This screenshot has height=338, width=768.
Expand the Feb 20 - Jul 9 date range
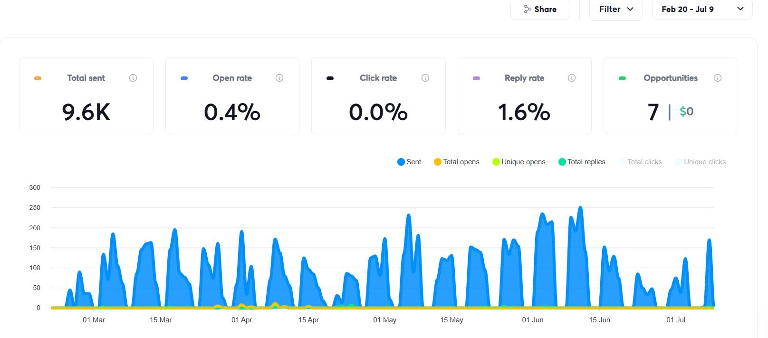tap(687, 9)
